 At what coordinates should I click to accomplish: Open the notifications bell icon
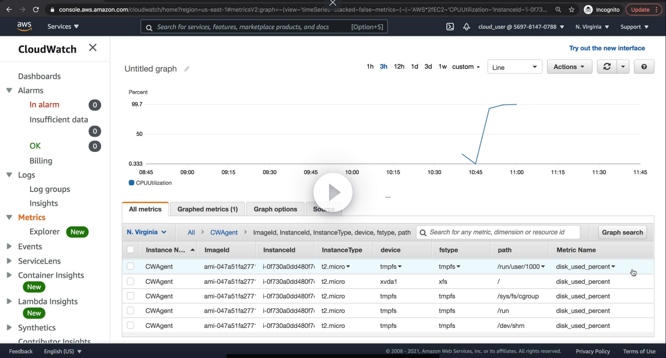tap(466, 27)
